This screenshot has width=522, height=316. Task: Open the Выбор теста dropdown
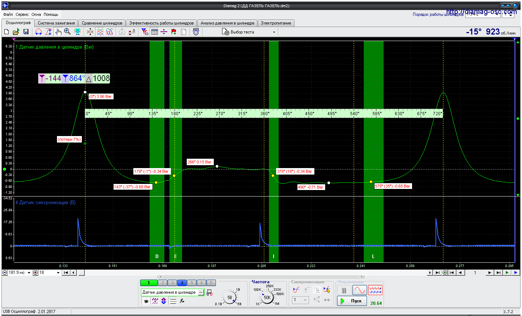coord(249,32)
